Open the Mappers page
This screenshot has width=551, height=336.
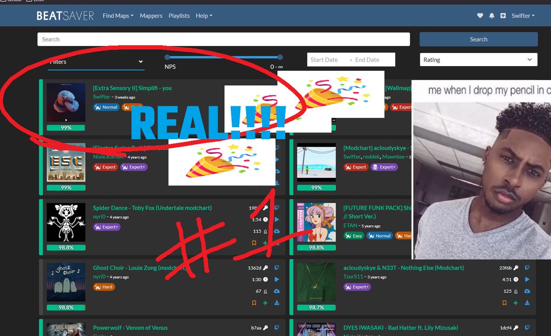pos(151,16)
